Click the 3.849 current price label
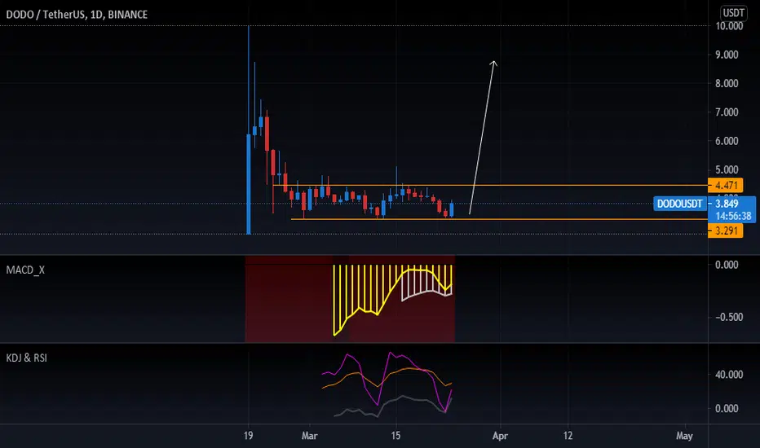 point(727,204)
